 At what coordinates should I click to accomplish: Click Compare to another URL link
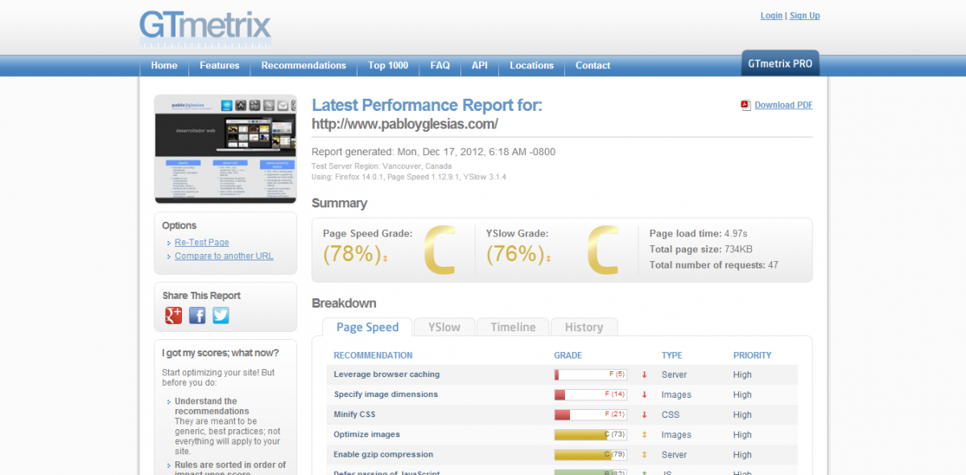tap(224, 256)
